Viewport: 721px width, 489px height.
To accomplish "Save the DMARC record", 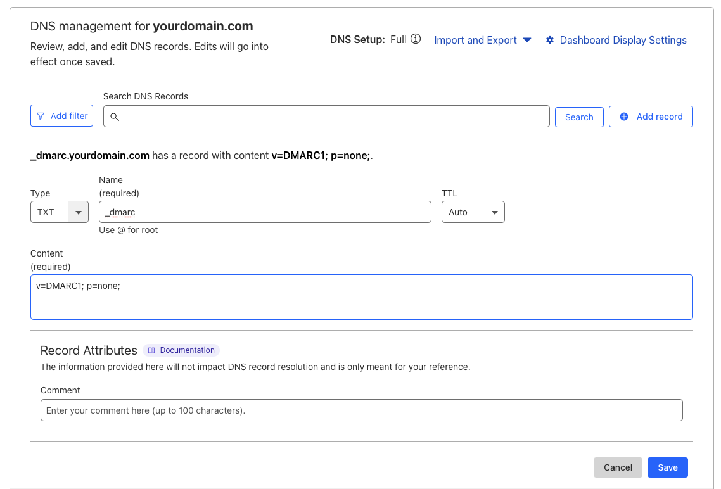I will 667,467.
